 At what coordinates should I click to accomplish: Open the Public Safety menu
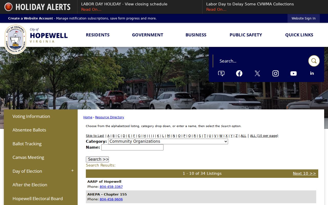[x=246, y=35]
